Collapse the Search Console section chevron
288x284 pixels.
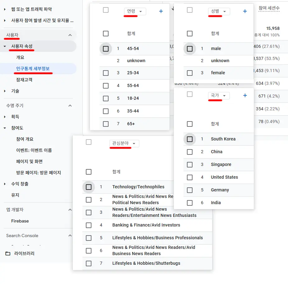(70, 236)
